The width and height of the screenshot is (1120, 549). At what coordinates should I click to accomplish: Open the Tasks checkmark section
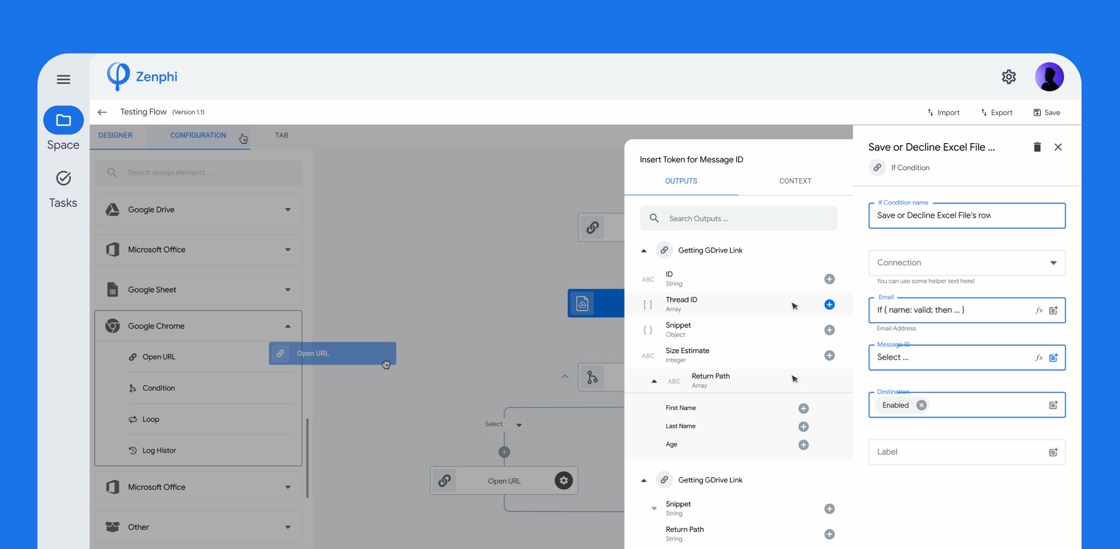click(x=63, y=179)
